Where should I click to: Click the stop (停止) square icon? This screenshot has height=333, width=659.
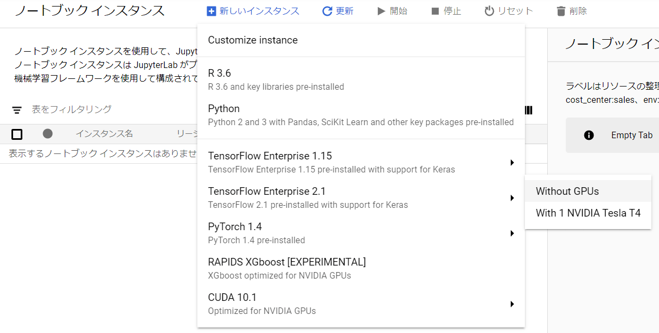click(x=435, y=11)
